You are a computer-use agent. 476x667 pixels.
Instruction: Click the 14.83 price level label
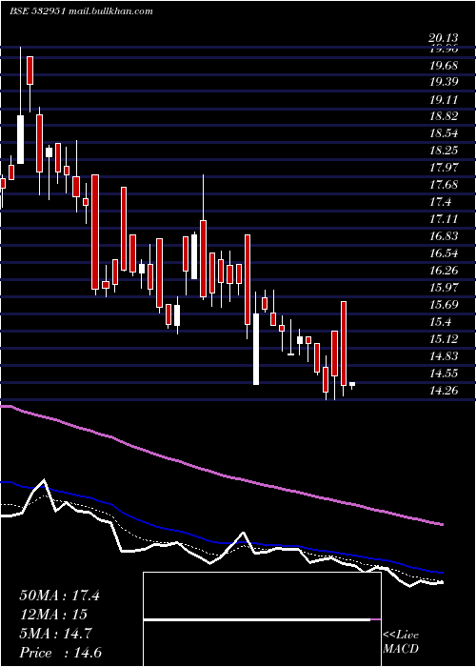[445, 356]
